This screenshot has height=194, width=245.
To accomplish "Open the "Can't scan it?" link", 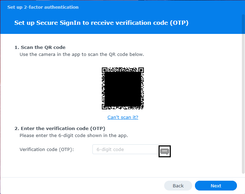I will click(x=123, y=117).
